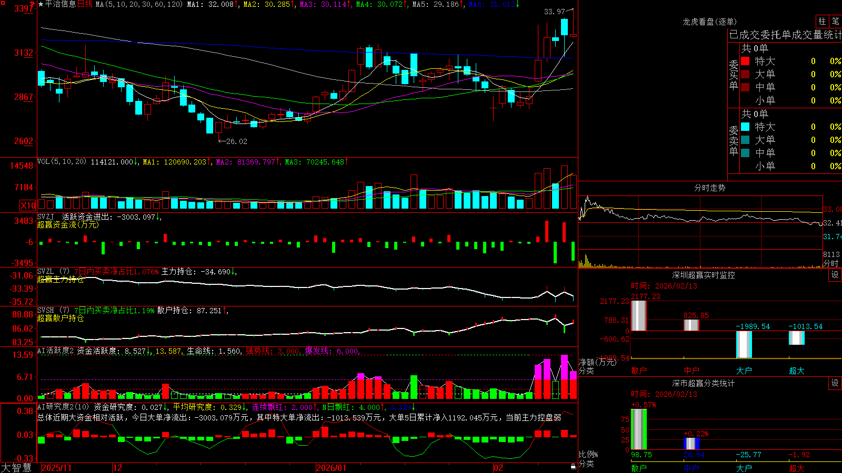Click the -25.77 大户 percentage value
The height and width of the screenshot is (473, 842).
(748, 455)
